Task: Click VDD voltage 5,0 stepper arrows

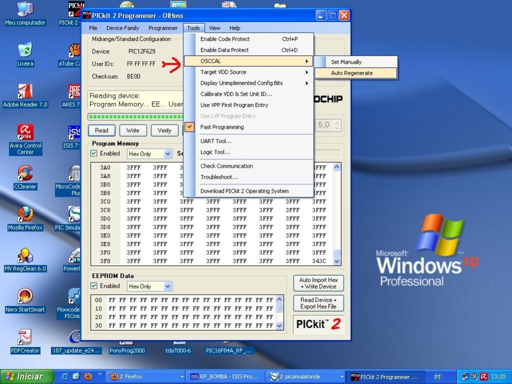Action: [337, 125]
